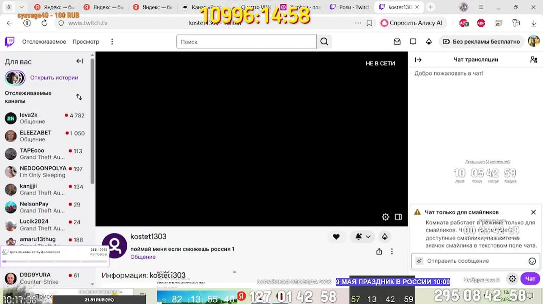Image resolution: width=543 pixels, height=304 pixels.
Task: Open the Просмотр navigation item
Action: coord(86,41)
